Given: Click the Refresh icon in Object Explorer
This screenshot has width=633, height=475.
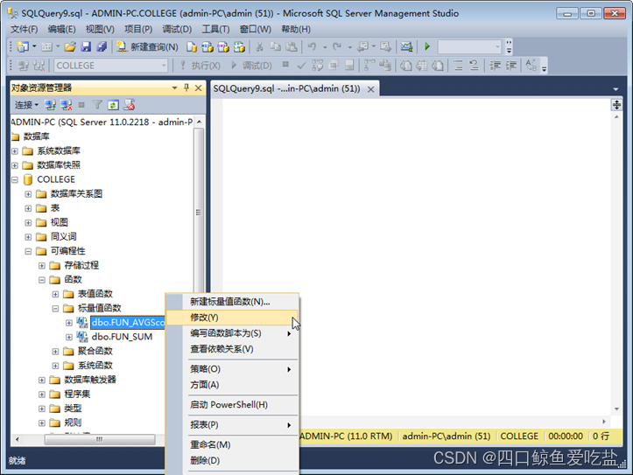Looking at the screenshot, I should pyautogui.click(x=113, y=105).
